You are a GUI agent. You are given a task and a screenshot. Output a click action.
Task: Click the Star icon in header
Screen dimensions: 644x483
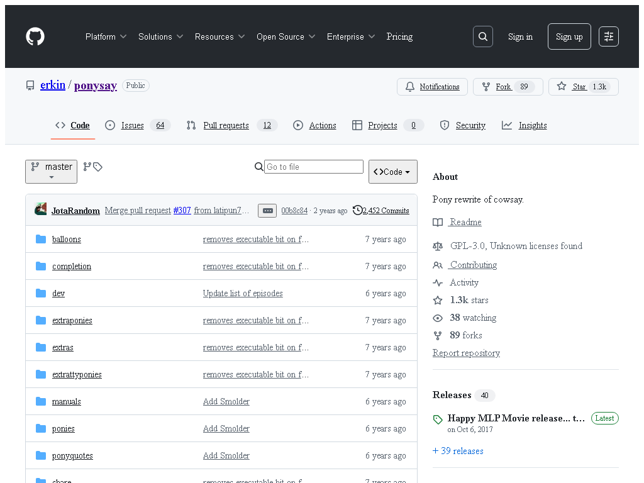click(562, 86)
